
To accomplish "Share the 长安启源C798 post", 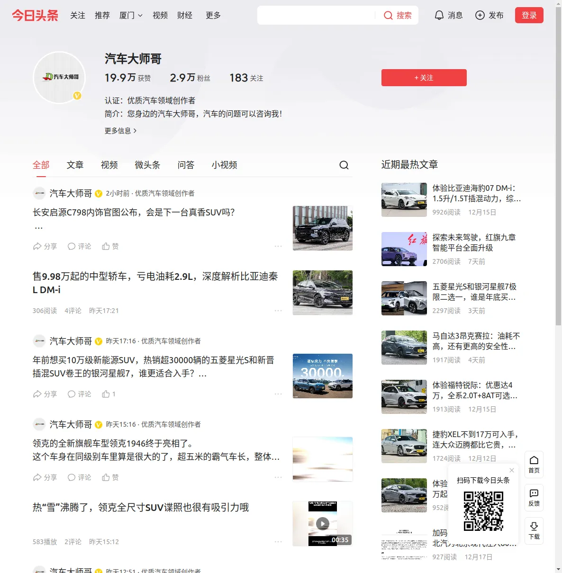I will tap(45, 246).
